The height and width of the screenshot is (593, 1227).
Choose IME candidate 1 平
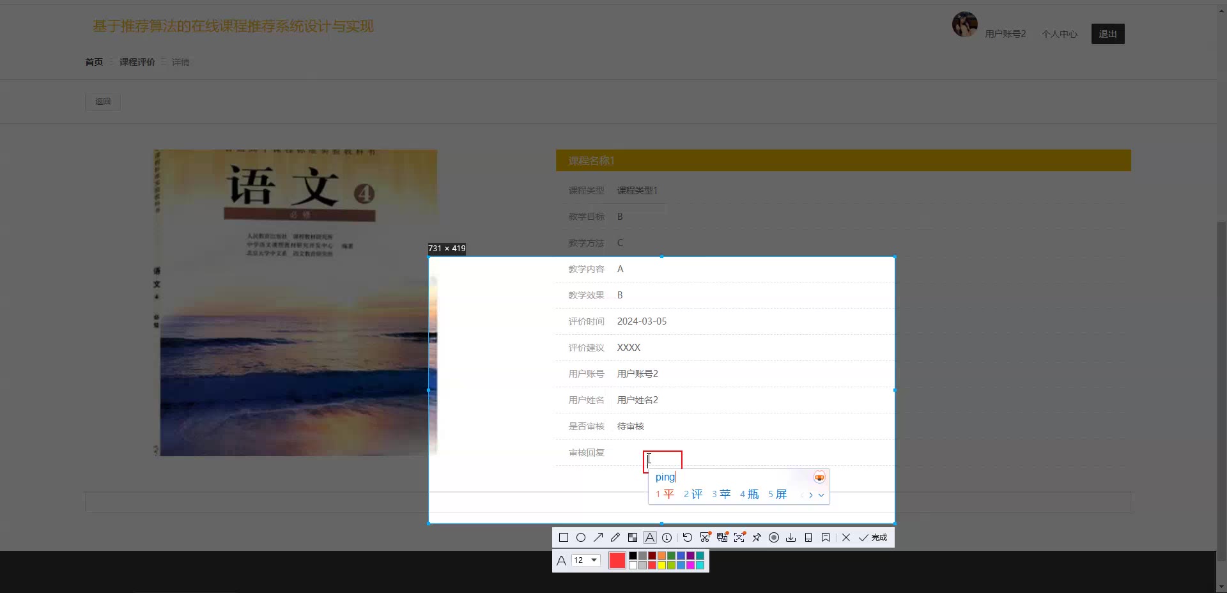click(665, 494)
